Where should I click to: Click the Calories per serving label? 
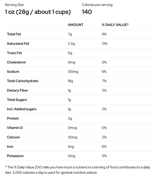click(x=97, y=5)
